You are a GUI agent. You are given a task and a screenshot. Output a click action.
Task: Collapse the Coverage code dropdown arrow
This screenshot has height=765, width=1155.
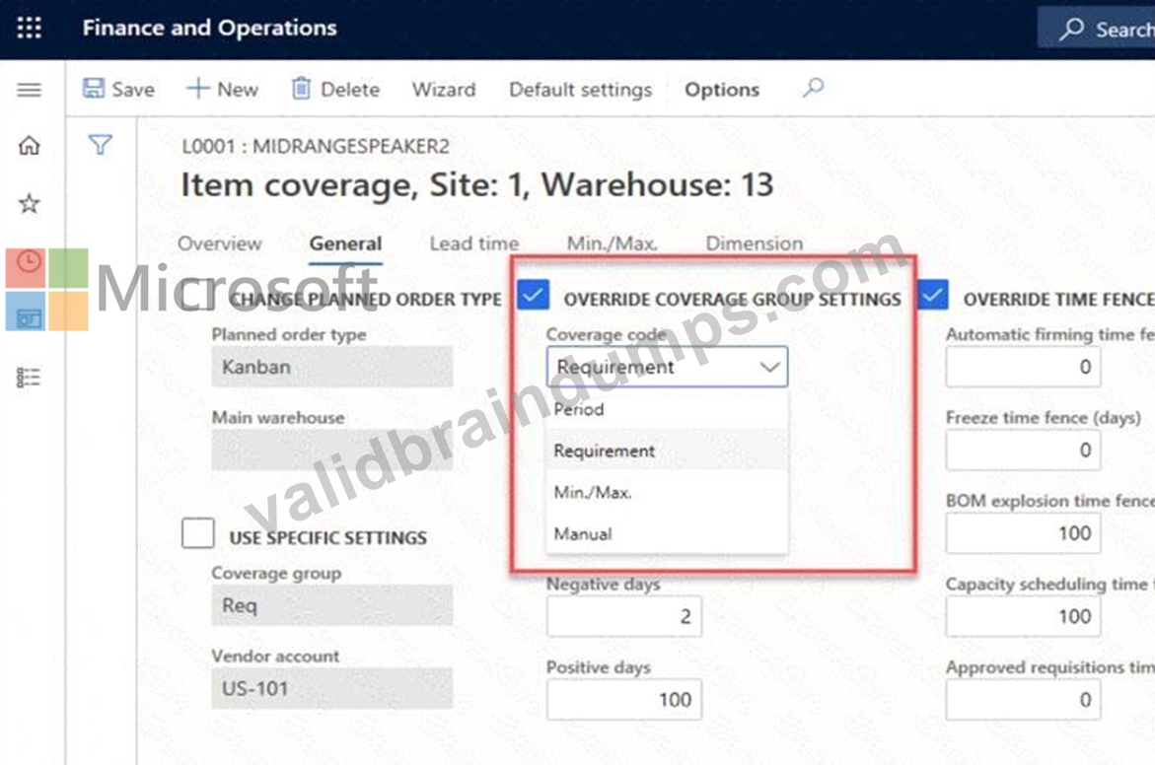[769, 367]
